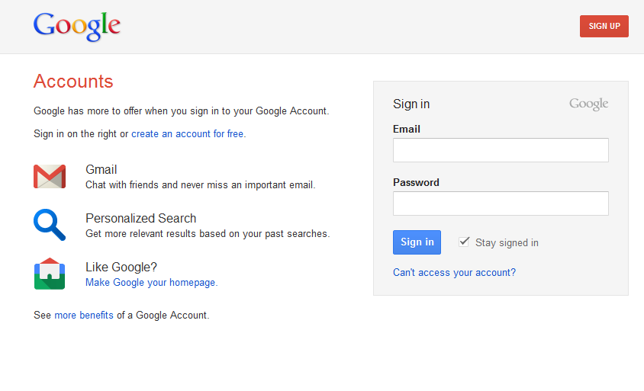
Task: Open the create an account for free link
Action: [188, 133]
